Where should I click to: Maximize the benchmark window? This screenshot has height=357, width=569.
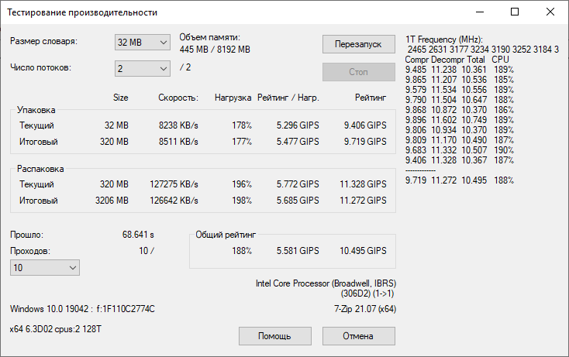click(x=515, y=12)
